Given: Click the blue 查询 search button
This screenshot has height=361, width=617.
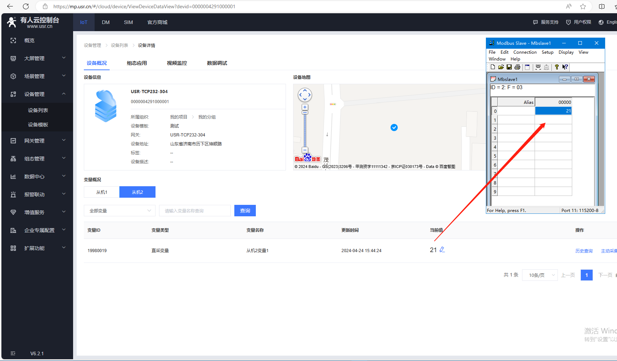Looking at the screenshot, I should pos(245,211).
